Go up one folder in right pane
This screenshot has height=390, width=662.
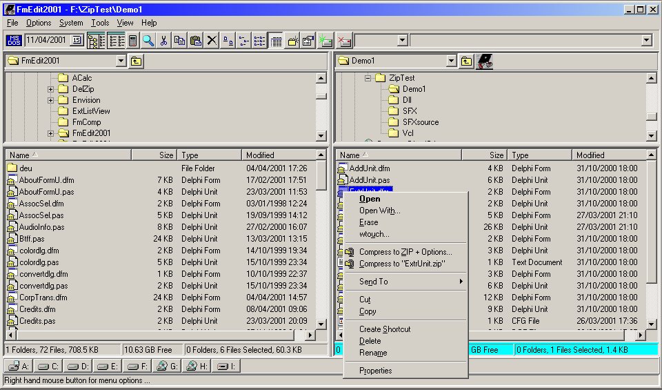click(466, 61)
